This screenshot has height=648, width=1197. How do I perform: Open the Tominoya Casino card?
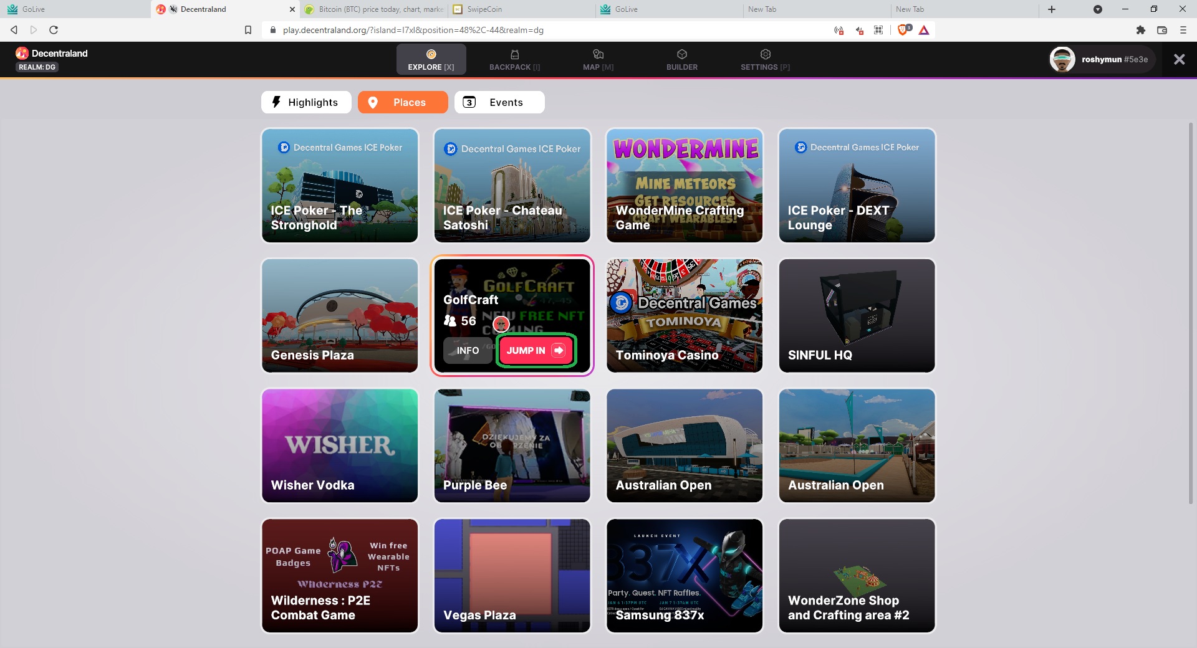[x=685, y=316]
